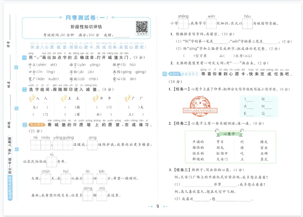Click the word 爱心(ài àn)
The image size is (303, 217).
125,79
